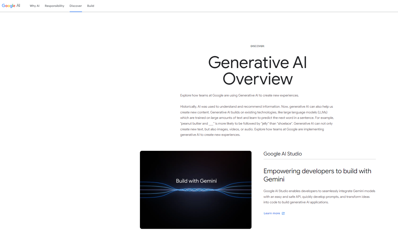Click the Google AI Studio section title
Image resolution: width=398 pixels, height=241 pixels.
tap(283, 154)
